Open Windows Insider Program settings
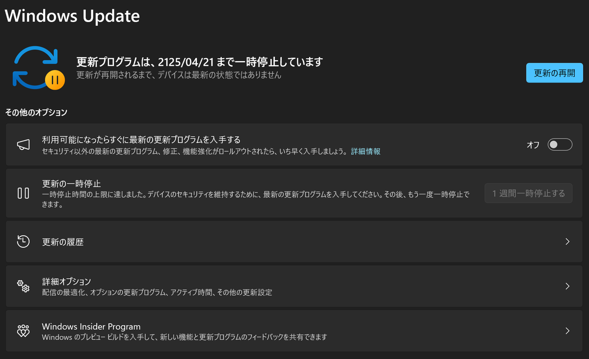This screenshot has width=589, height=359. [294, 331]
